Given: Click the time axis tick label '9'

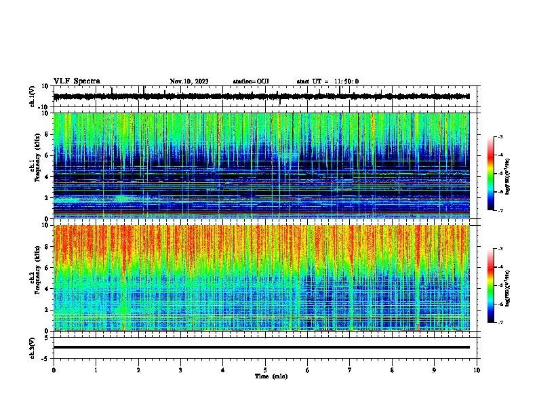Looking at the screenshot, I should (434, 370).
